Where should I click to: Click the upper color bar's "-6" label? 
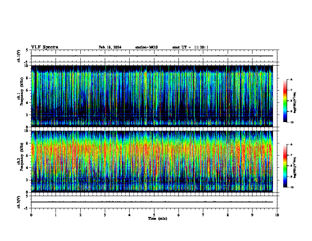point(291,80)
